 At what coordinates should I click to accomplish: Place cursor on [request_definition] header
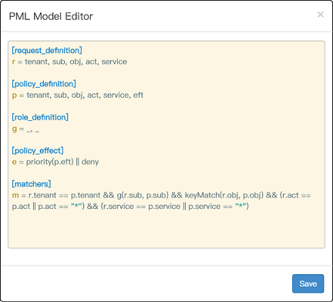(47, 50)
